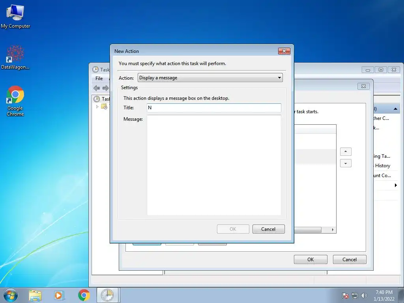This screenshot has width=404, height=303.
Task: Open the My Computer desktop icon
Action: tap(15, 16)
